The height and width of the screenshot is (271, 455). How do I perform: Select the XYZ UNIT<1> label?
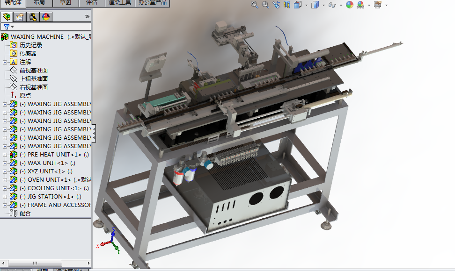click(46, 171)
